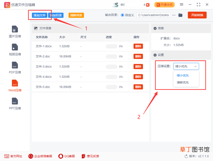Delete 文件-5.doc from the list

pyautogui.click(x=138, y=87)
